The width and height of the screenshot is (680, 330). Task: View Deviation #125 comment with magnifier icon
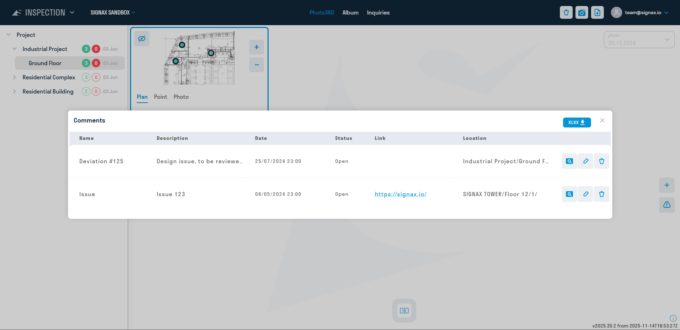click(569, 161)
